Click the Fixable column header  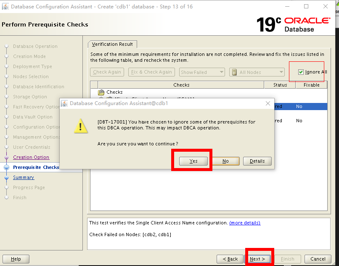coord(311,85)
